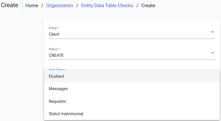Select the Statut matrimonial option
Screen dimensions: 221x121
[66, 114]
